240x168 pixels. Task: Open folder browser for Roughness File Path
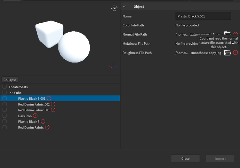(x=227, y=53)
